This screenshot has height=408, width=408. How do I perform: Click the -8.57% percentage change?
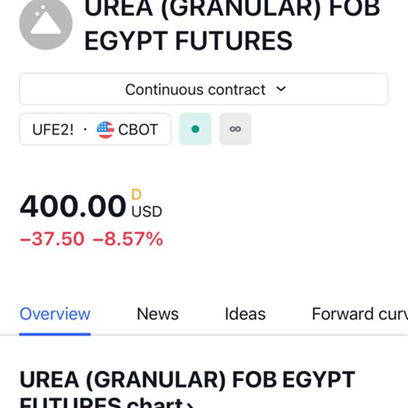coord(128,239)
